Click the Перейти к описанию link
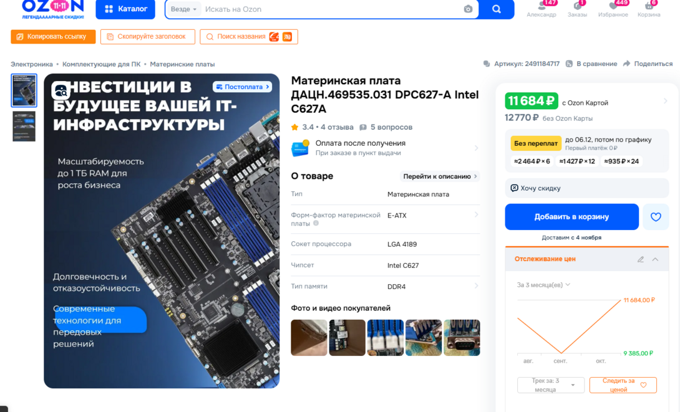 [440, 176]
